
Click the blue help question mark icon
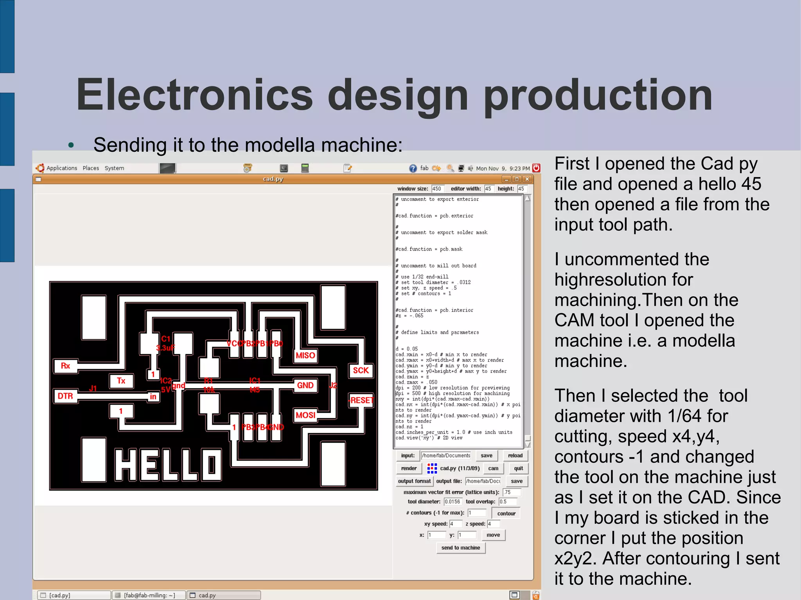point(413,168)
